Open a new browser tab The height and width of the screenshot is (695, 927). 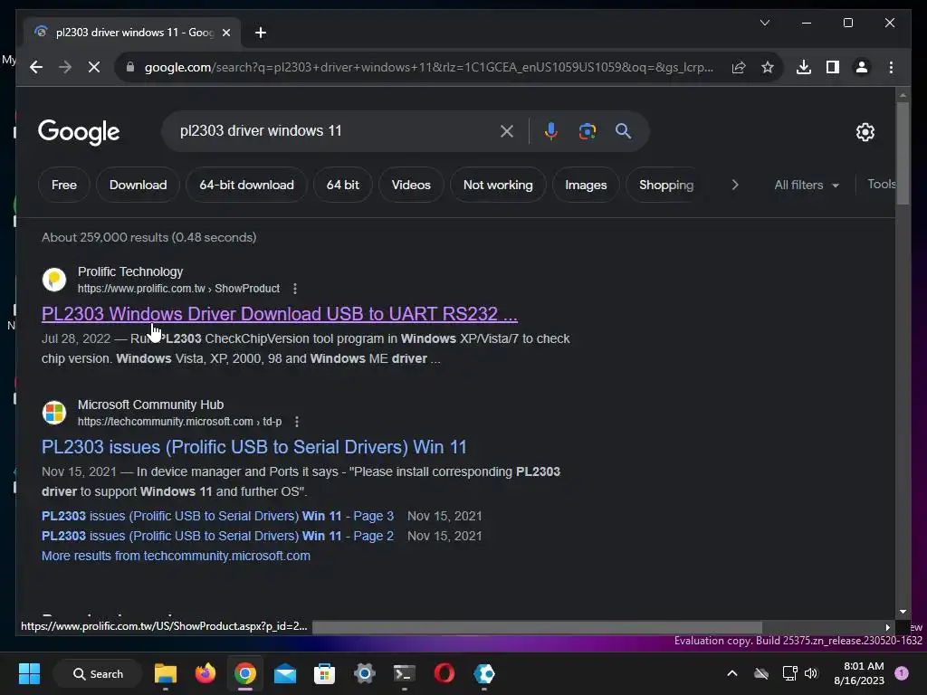(x=261, y=33)
